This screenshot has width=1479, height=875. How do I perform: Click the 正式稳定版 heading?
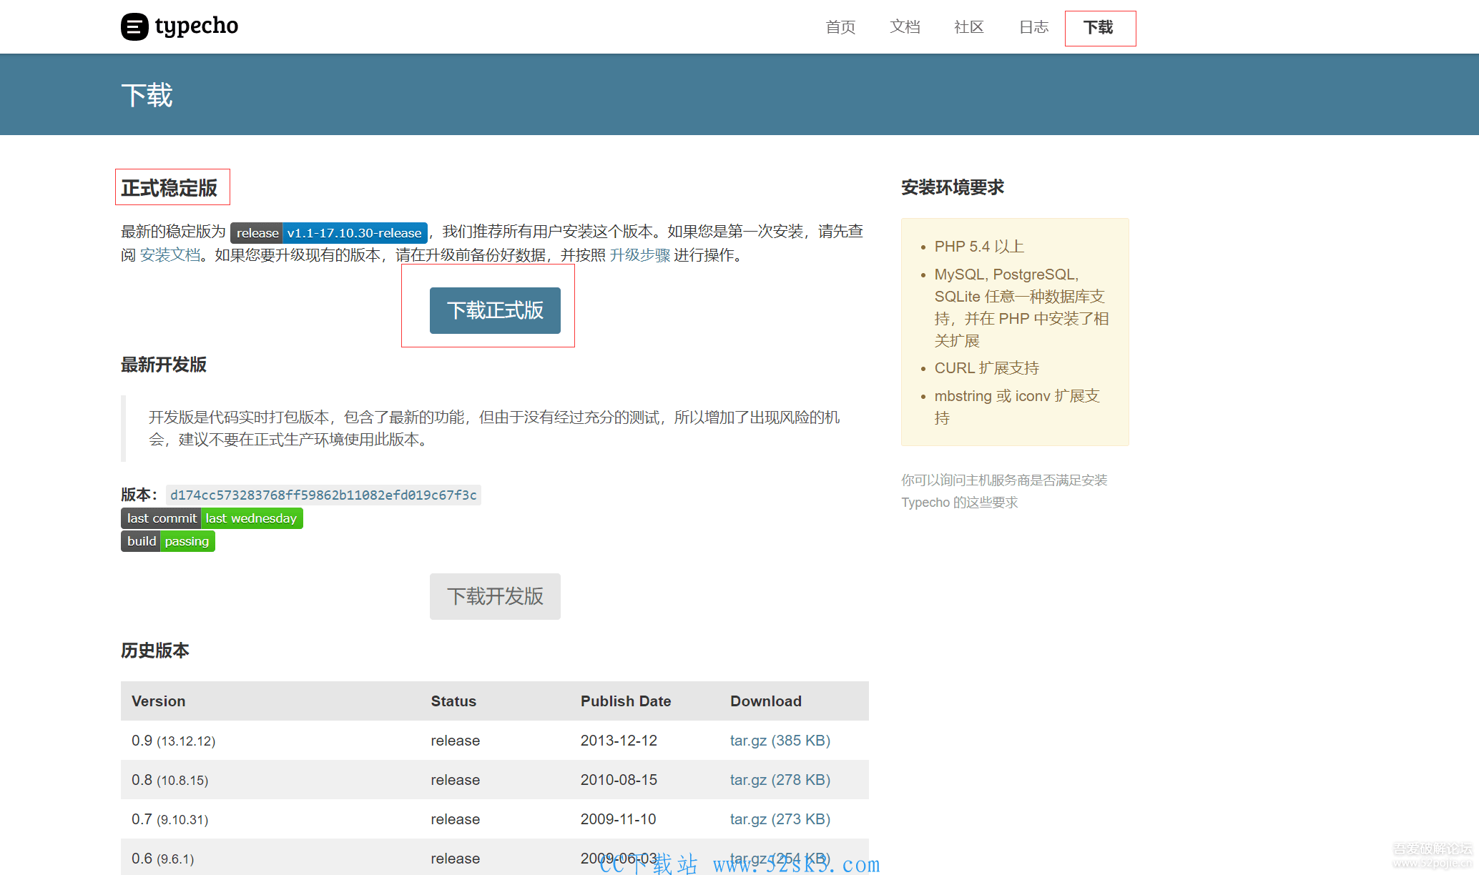pos(169,188)
